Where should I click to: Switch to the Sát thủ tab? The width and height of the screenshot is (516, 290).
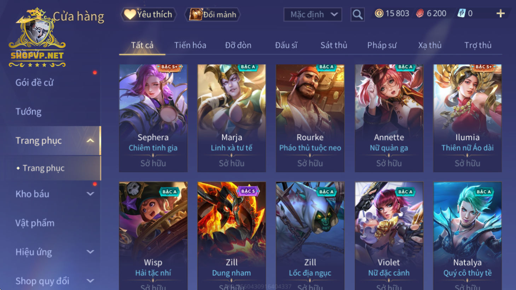pyautogui.click(x=334, y=45)
